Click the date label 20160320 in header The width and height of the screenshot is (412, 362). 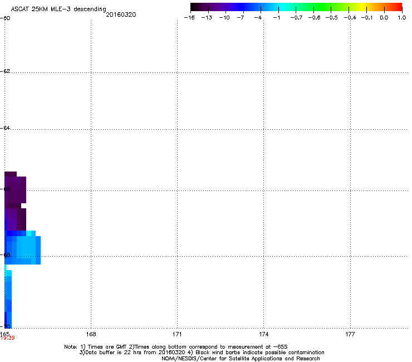click(121, 14)
